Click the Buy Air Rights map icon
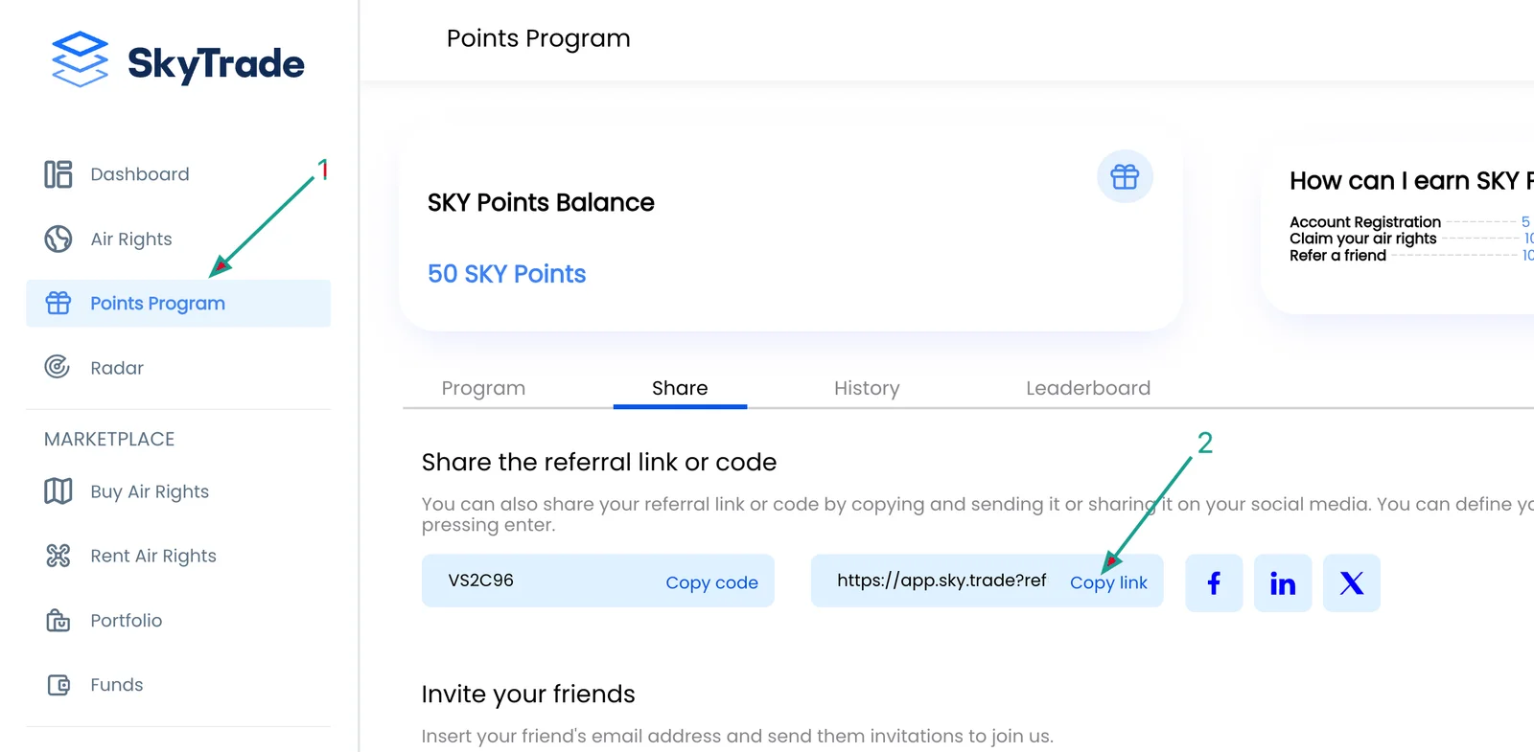1534x752 pixels. tap(58, 491)
